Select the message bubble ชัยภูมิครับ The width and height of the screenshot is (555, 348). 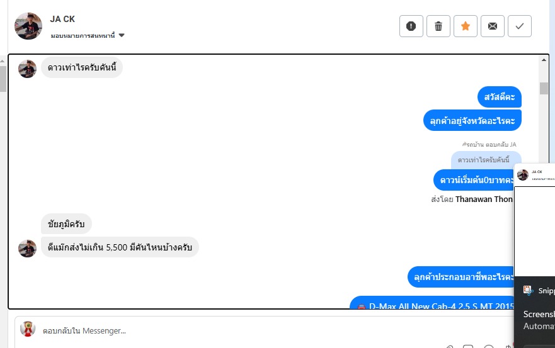tap(66, 224)
